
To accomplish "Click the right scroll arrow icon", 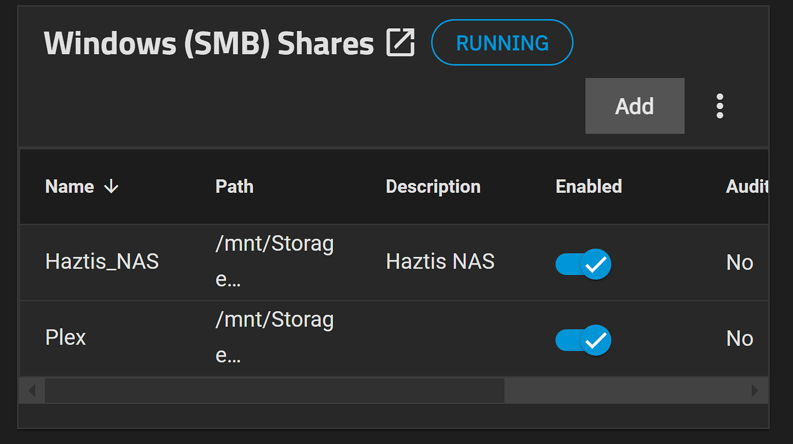I will tap(756, 390).
